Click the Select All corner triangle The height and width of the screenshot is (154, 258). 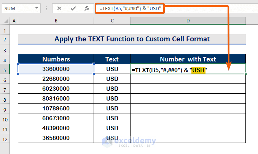point(6,21)
